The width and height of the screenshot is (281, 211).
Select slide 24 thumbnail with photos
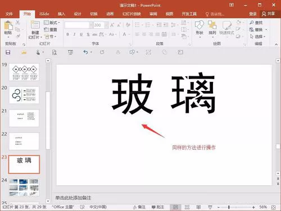[x=24, y=187]
